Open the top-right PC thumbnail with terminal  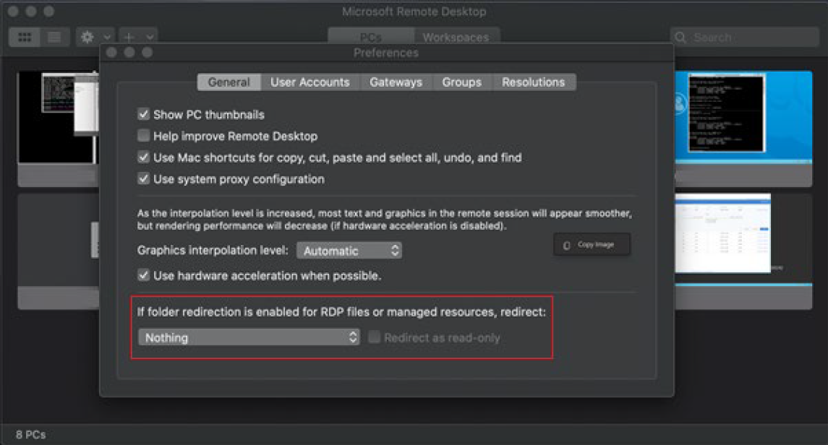743,128
